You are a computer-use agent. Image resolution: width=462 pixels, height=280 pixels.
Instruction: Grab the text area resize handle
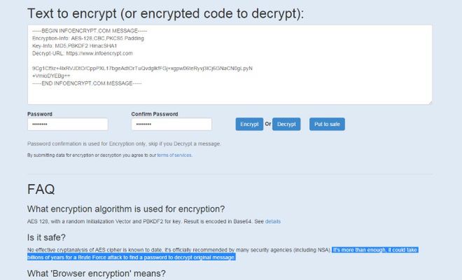click(x=430, y=102)
